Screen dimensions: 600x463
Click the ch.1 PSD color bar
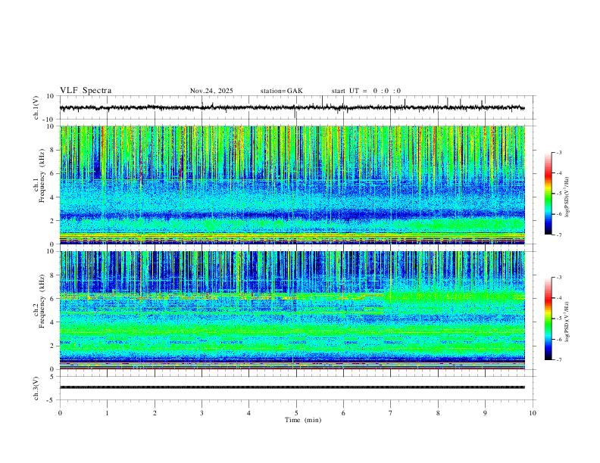(x=548, y=194)
